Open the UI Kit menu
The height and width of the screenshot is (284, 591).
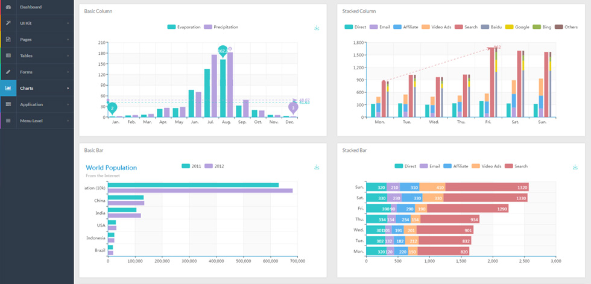pos(37,23)
